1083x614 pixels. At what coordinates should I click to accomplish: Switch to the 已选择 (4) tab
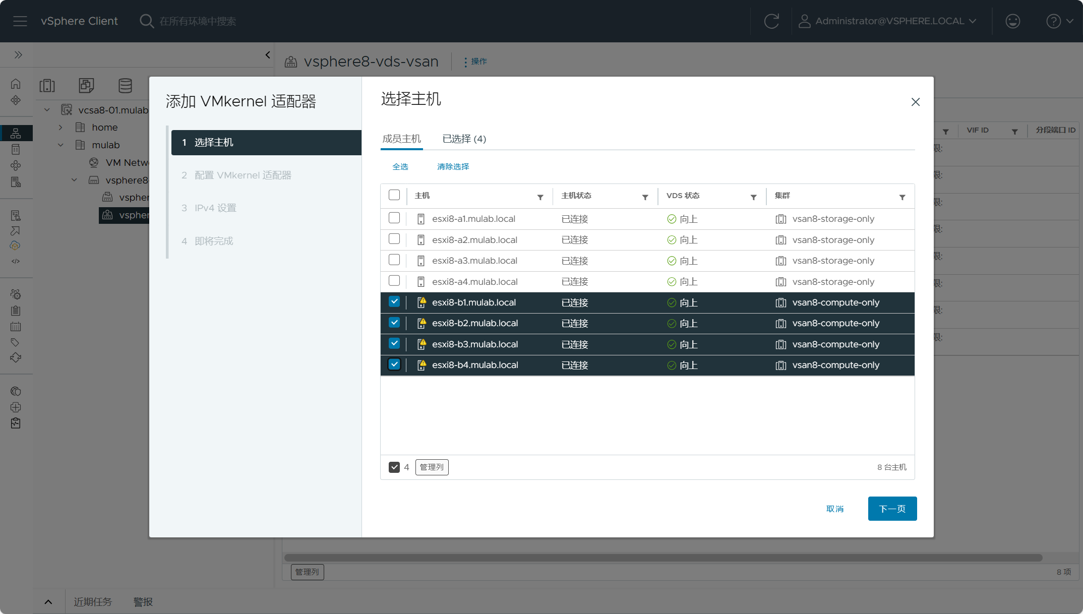[464, 139]
